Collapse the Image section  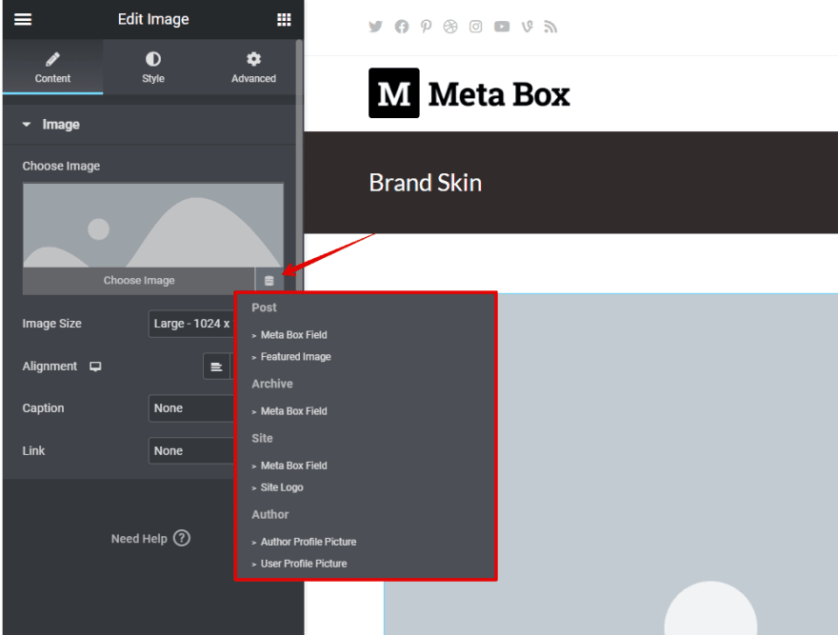click(150, 125)
